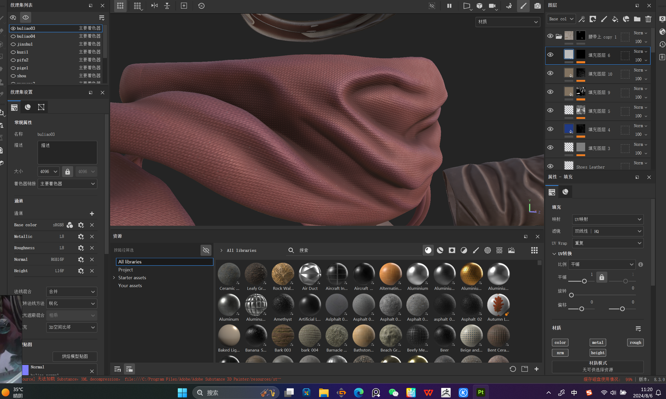This screenshot has height=399, width=666.
Task: Add a paint layer with the brush icon
Action: click(x=604, y=19)
